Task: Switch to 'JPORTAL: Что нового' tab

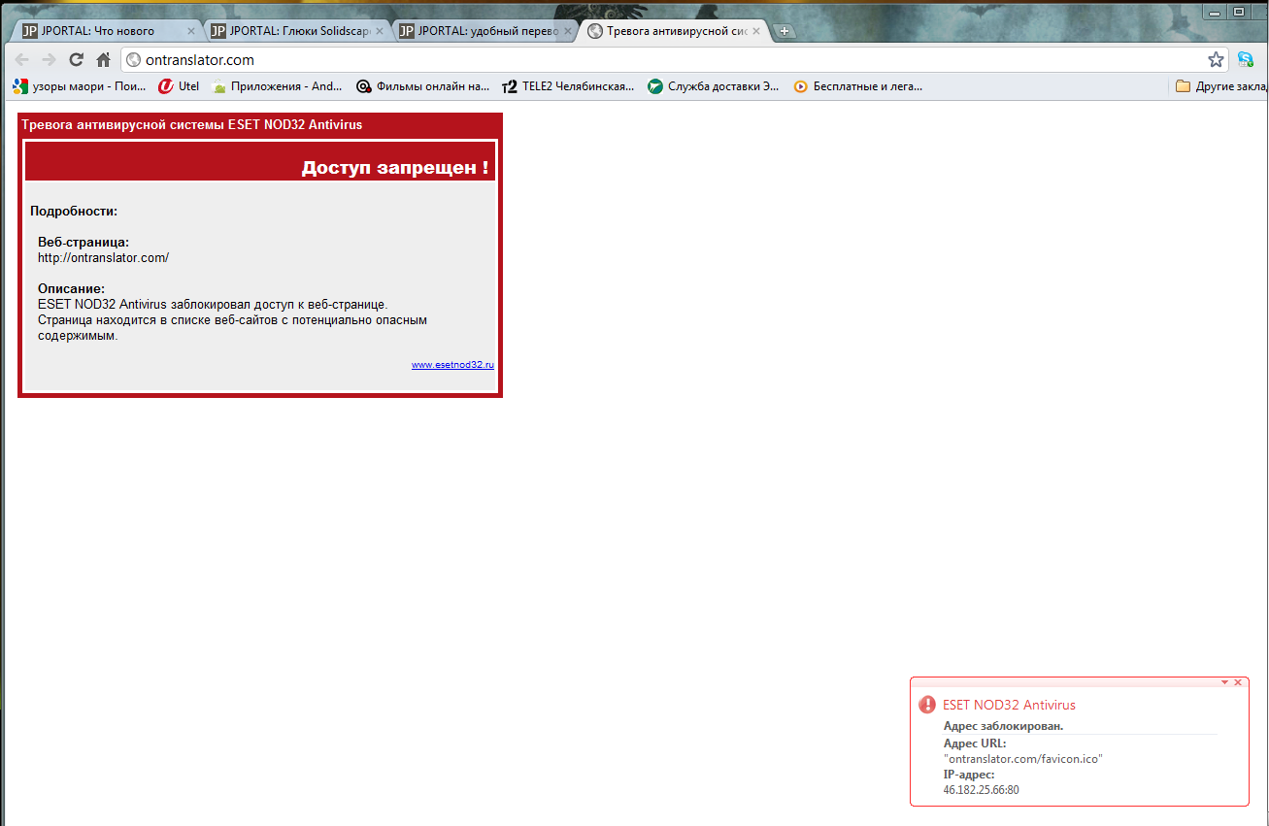Action: 97,31
